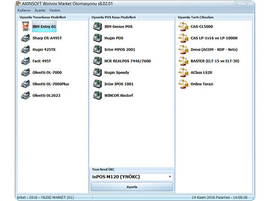Pick the NCR REALPOS 7446/7600 icon

pos(97,61)
